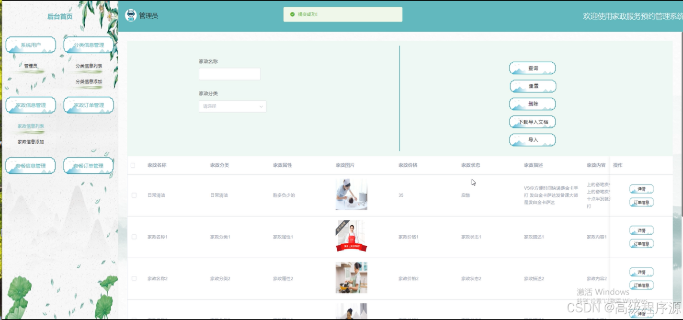Click the 家政描述 column header
Viewport: 683px width, 320px height.
533,165
